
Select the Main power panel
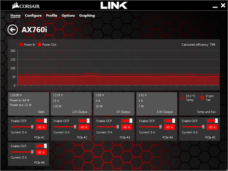click(29, 104)
